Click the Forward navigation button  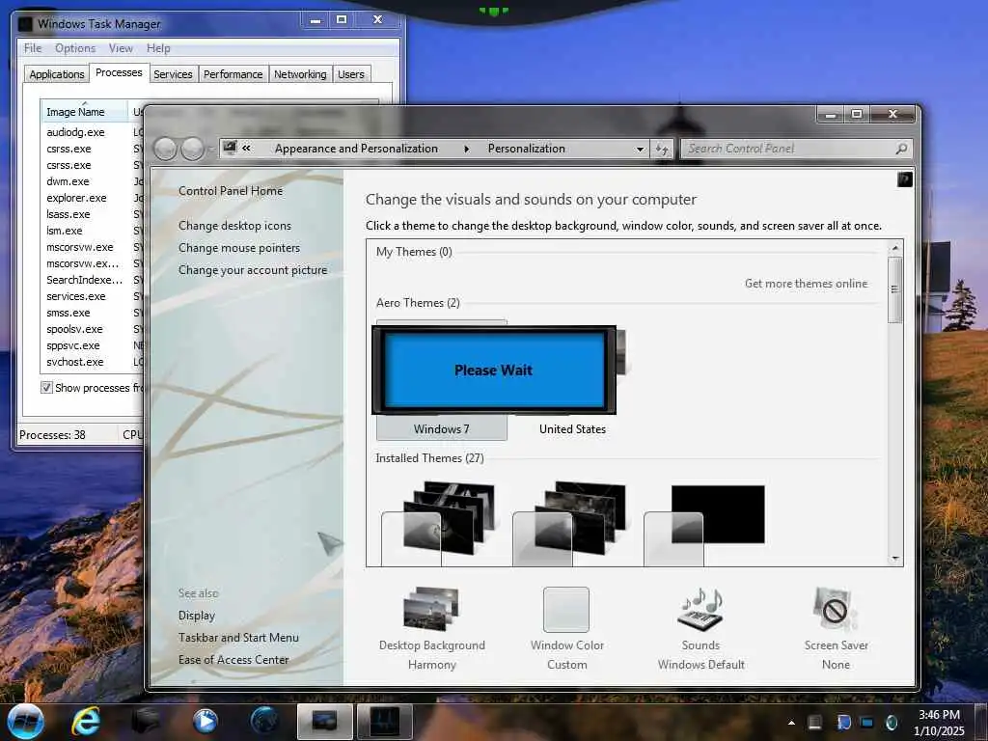pyautogui.click(x=192, y=150)
